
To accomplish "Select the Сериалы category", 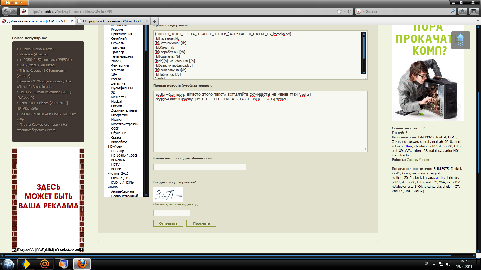I will 118,43.
